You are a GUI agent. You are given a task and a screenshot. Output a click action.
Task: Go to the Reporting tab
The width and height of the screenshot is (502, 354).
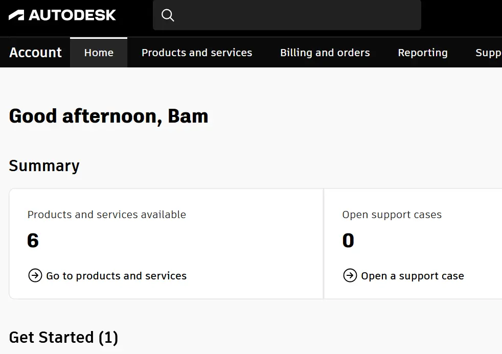(423, 53)
